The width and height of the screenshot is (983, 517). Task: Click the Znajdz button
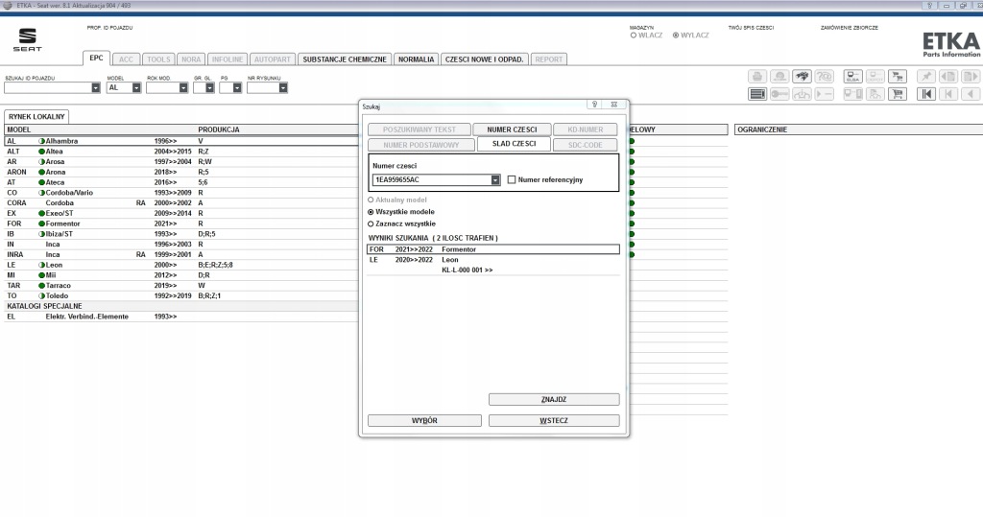(x=554, y=400)
